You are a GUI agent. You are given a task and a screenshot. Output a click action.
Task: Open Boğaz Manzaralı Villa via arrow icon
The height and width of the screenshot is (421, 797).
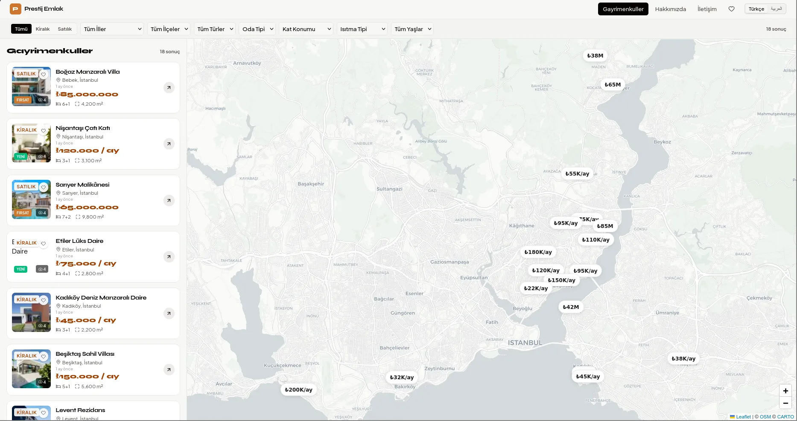coord(169,87)
